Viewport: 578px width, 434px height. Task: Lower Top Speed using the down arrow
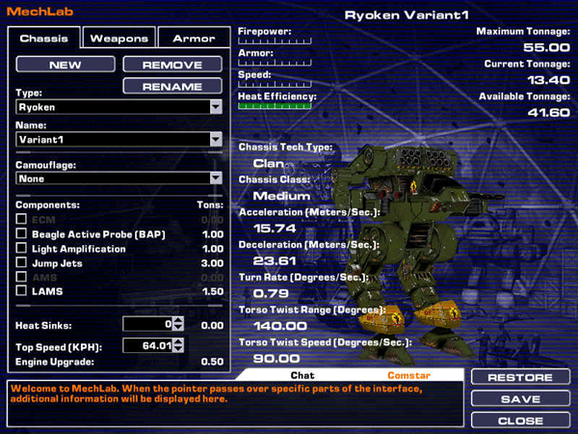178,349
